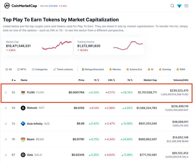Open the search magnifier icon

pos(172,6)
